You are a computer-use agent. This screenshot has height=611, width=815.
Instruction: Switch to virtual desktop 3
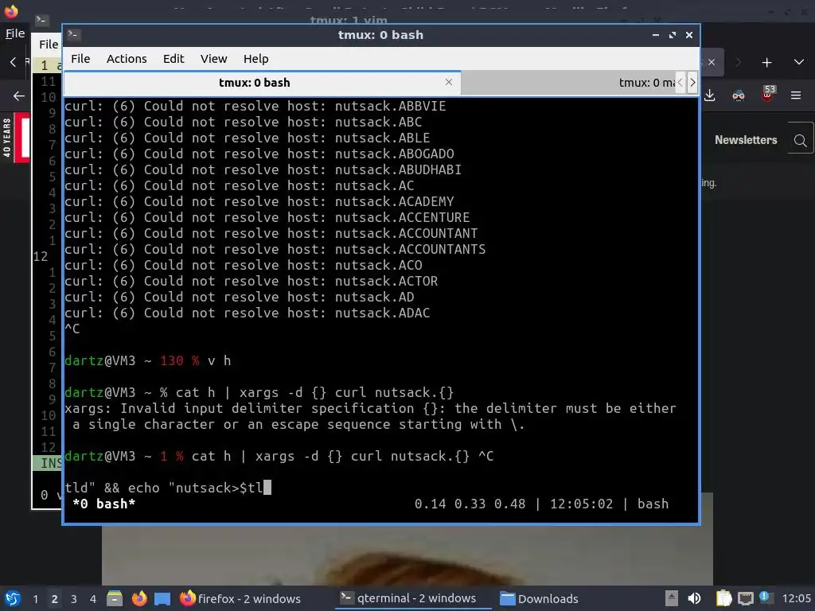[73, 598]
